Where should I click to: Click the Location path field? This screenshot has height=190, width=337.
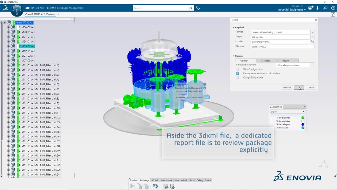(280, 42)
